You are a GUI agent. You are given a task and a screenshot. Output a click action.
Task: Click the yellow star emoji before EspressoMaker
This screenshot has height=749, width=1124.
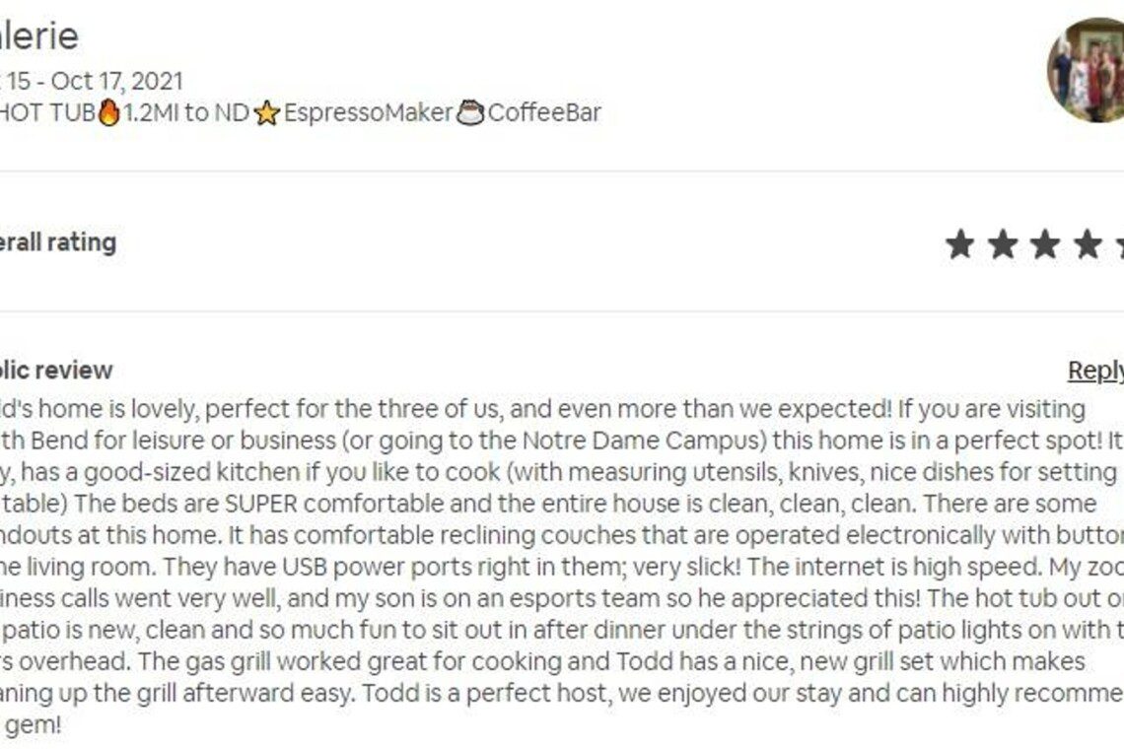click(266, 113)
